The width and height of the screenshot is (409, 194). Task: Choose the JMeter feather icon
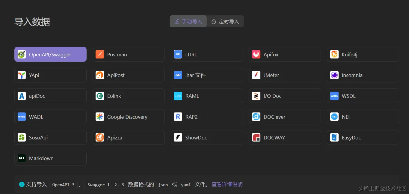pyautogui.click(x=256, y=75)
